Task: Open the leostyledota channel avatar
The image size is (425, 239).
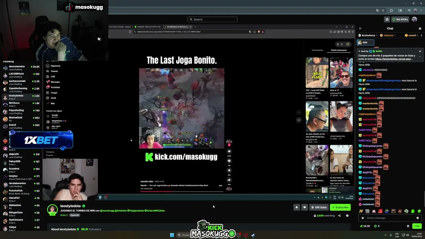Action: pos(52,210)
